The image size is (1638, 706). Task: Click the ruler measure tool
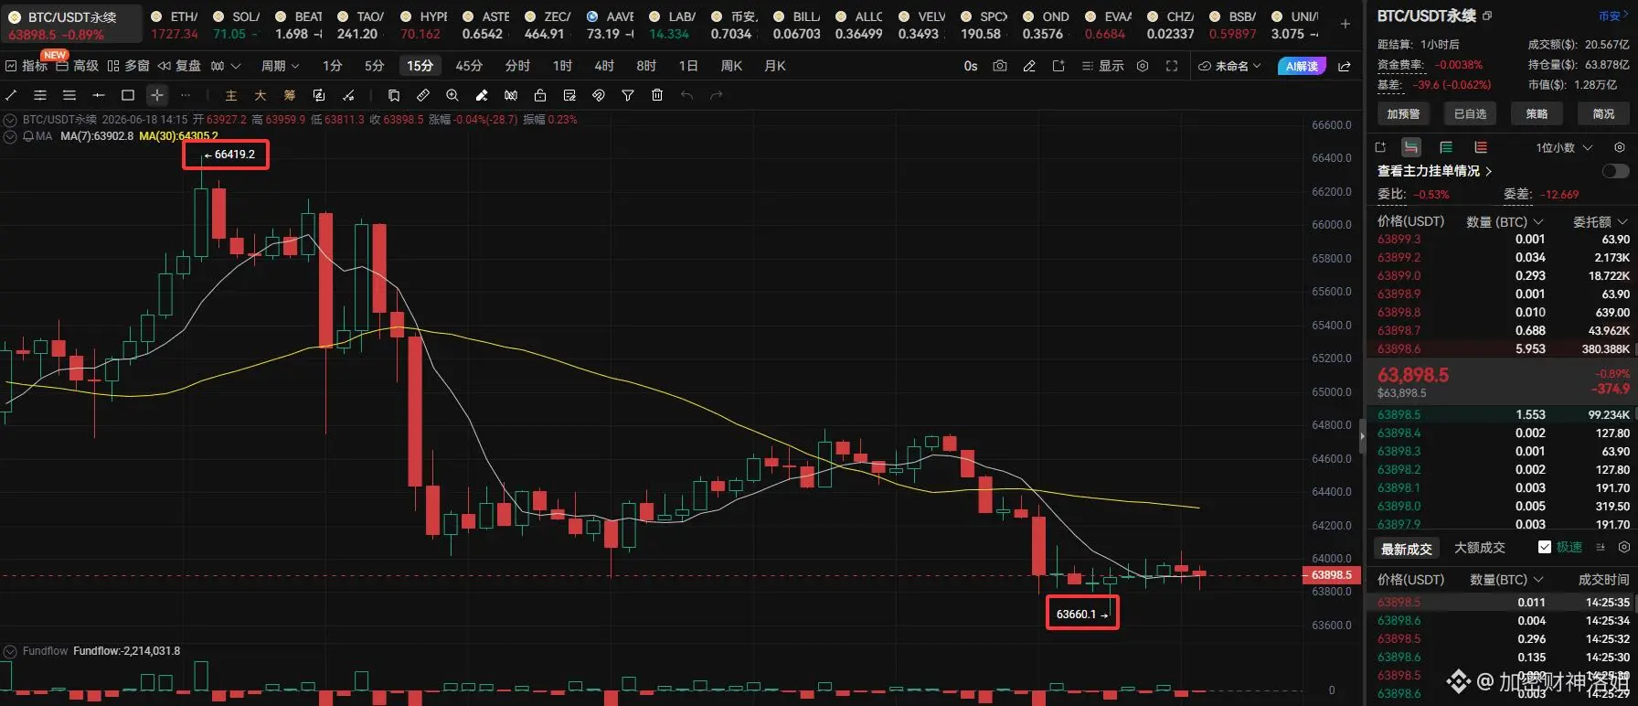coord(423,95)
